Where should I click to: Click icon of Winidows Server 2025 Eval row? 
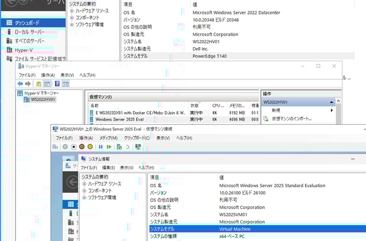pos(91,120)
